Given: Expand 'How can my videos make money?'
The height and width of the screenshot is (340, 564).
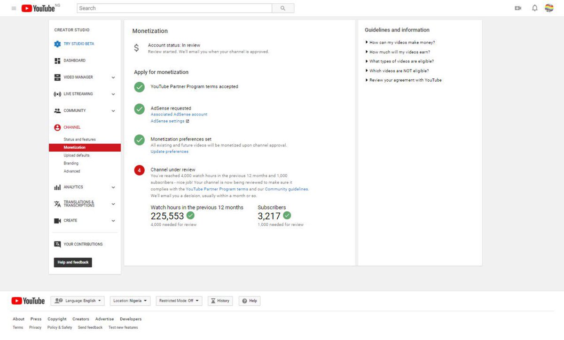Looking at the screenshot, I should pos(400,43).
